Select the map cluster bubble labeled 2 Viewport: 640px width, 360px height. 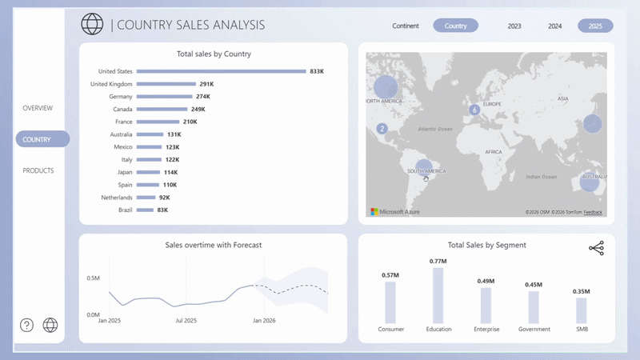click(382, 128)
